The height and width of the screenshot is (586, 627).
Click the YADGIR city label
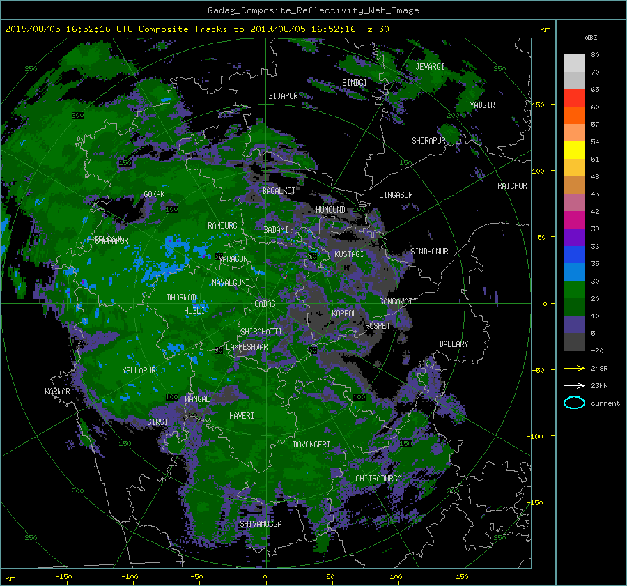pyautogui.click(x=482, y=105)
